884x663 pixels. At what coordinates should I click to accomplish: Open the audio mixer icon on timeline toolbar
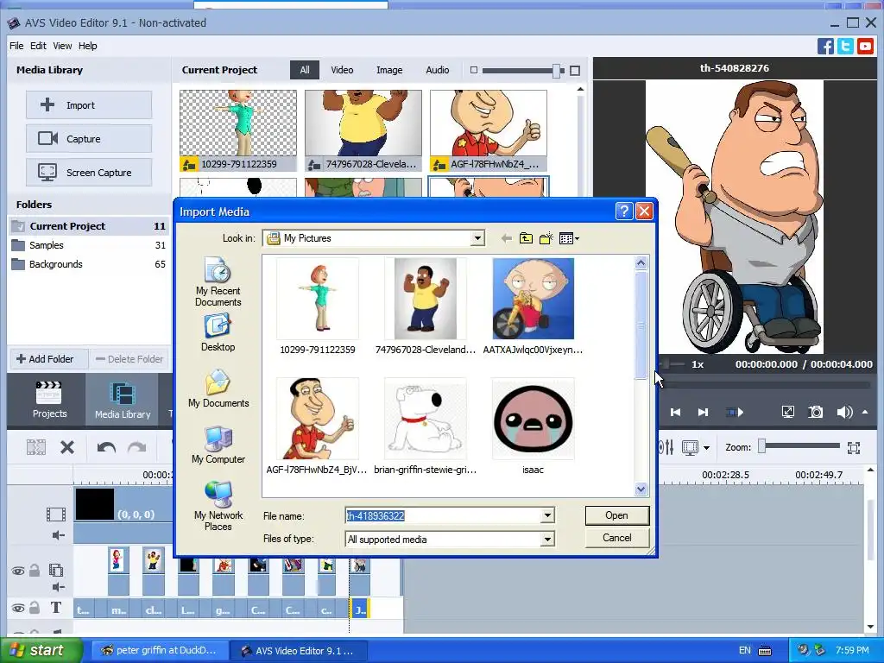click(x=666, y=448)
